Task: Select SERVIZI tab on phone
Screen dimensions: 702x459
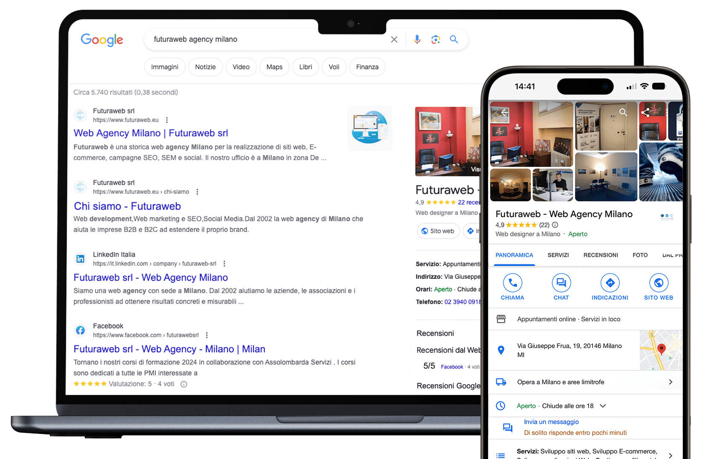Action: (558, 255)
